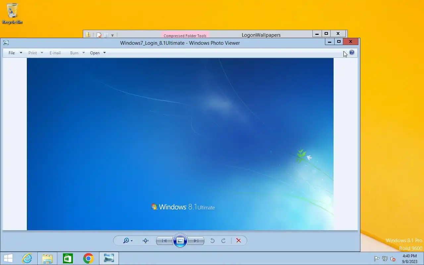
Task: Go to the Next photo
Action: (x=196, y=241)
